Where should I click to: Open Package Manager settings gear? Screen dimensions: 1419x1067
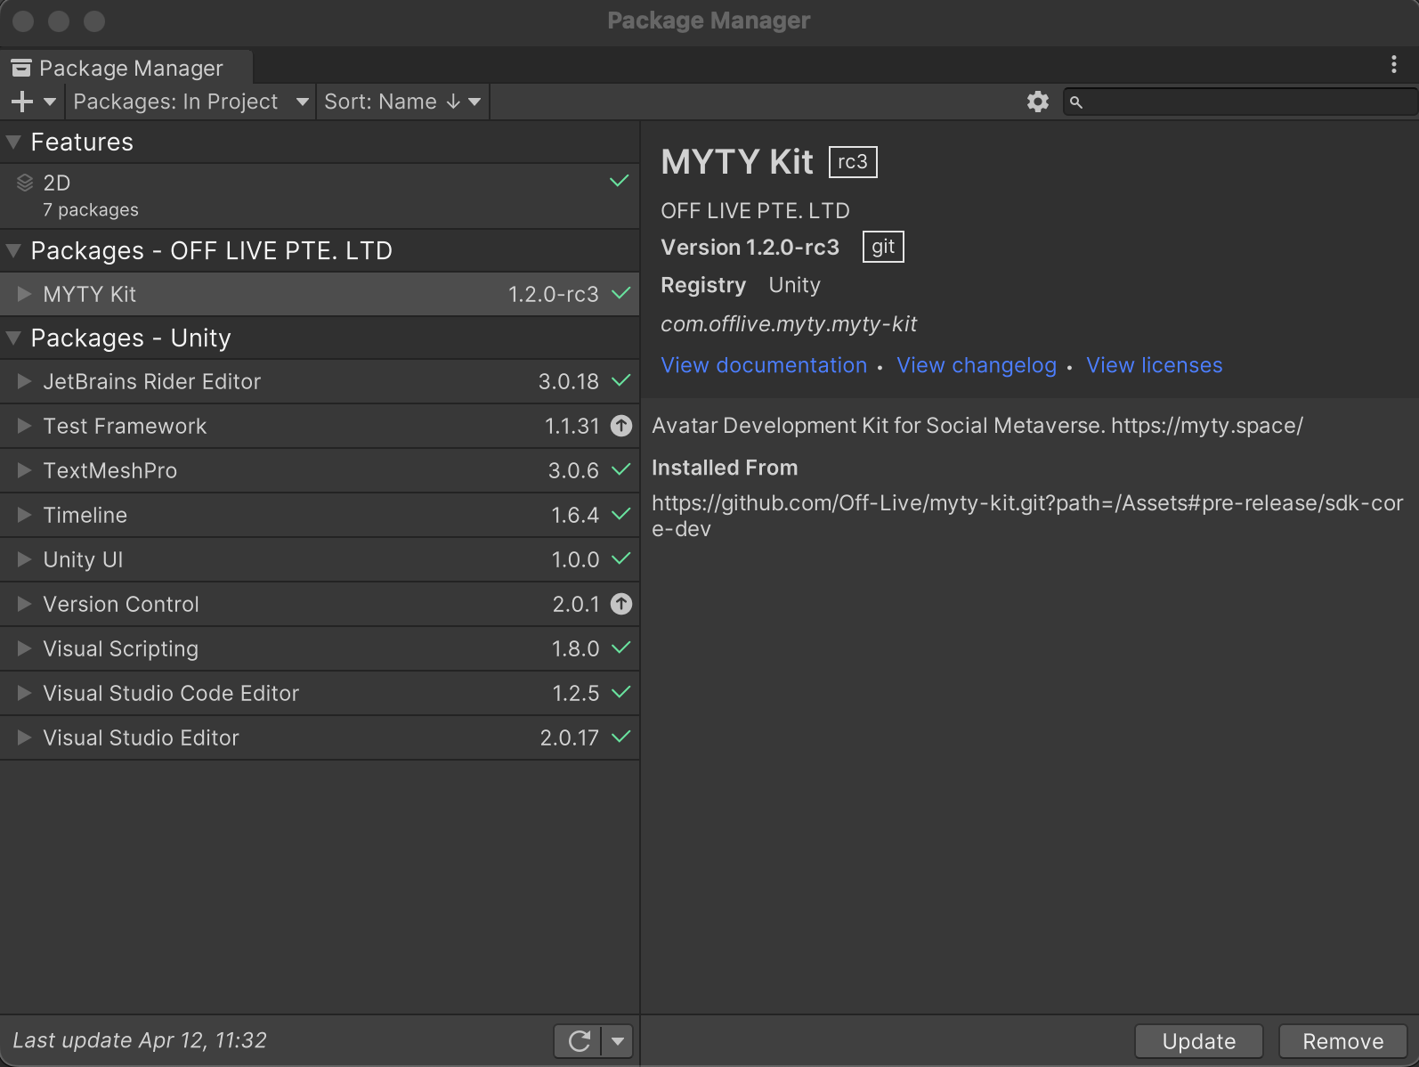1037,102
